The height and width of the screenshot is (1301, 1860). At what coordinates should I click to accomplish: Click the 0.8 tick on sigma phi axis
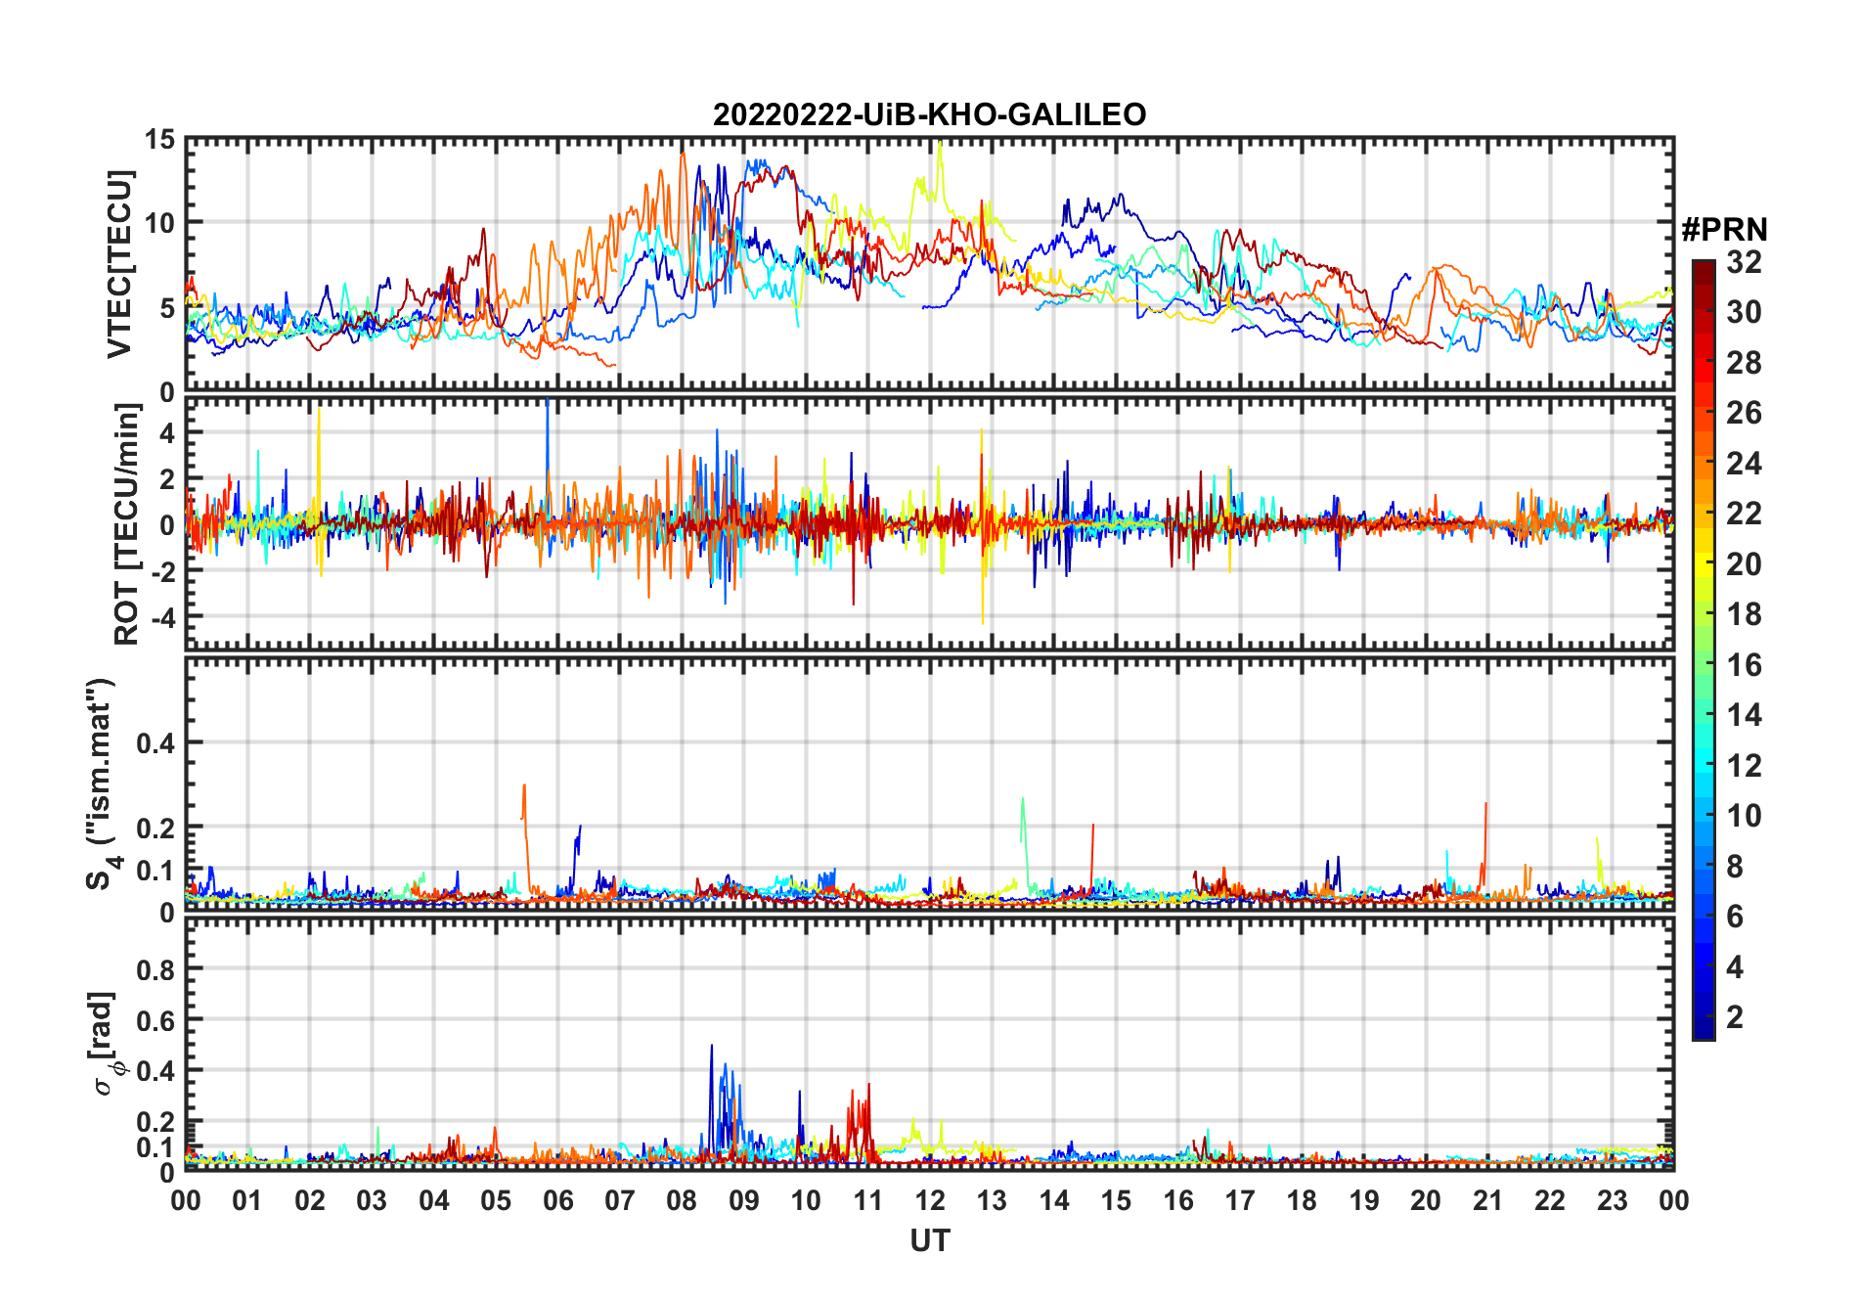pos(155,969)
